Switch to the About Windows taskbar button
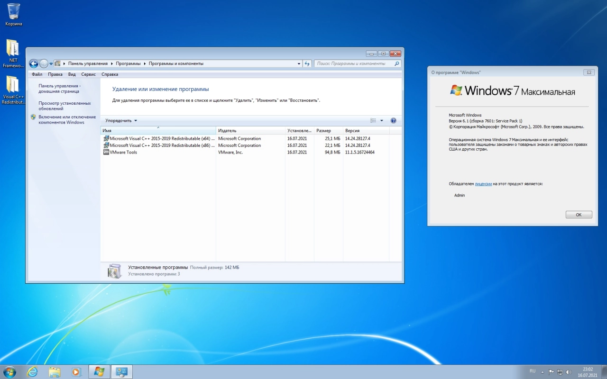Screen dimensions: 607x379 tap(99, 372)
